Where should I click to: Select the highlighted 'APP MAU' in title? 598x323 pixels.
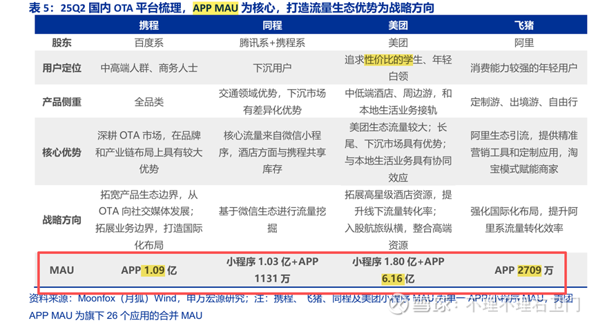[215, 8]
